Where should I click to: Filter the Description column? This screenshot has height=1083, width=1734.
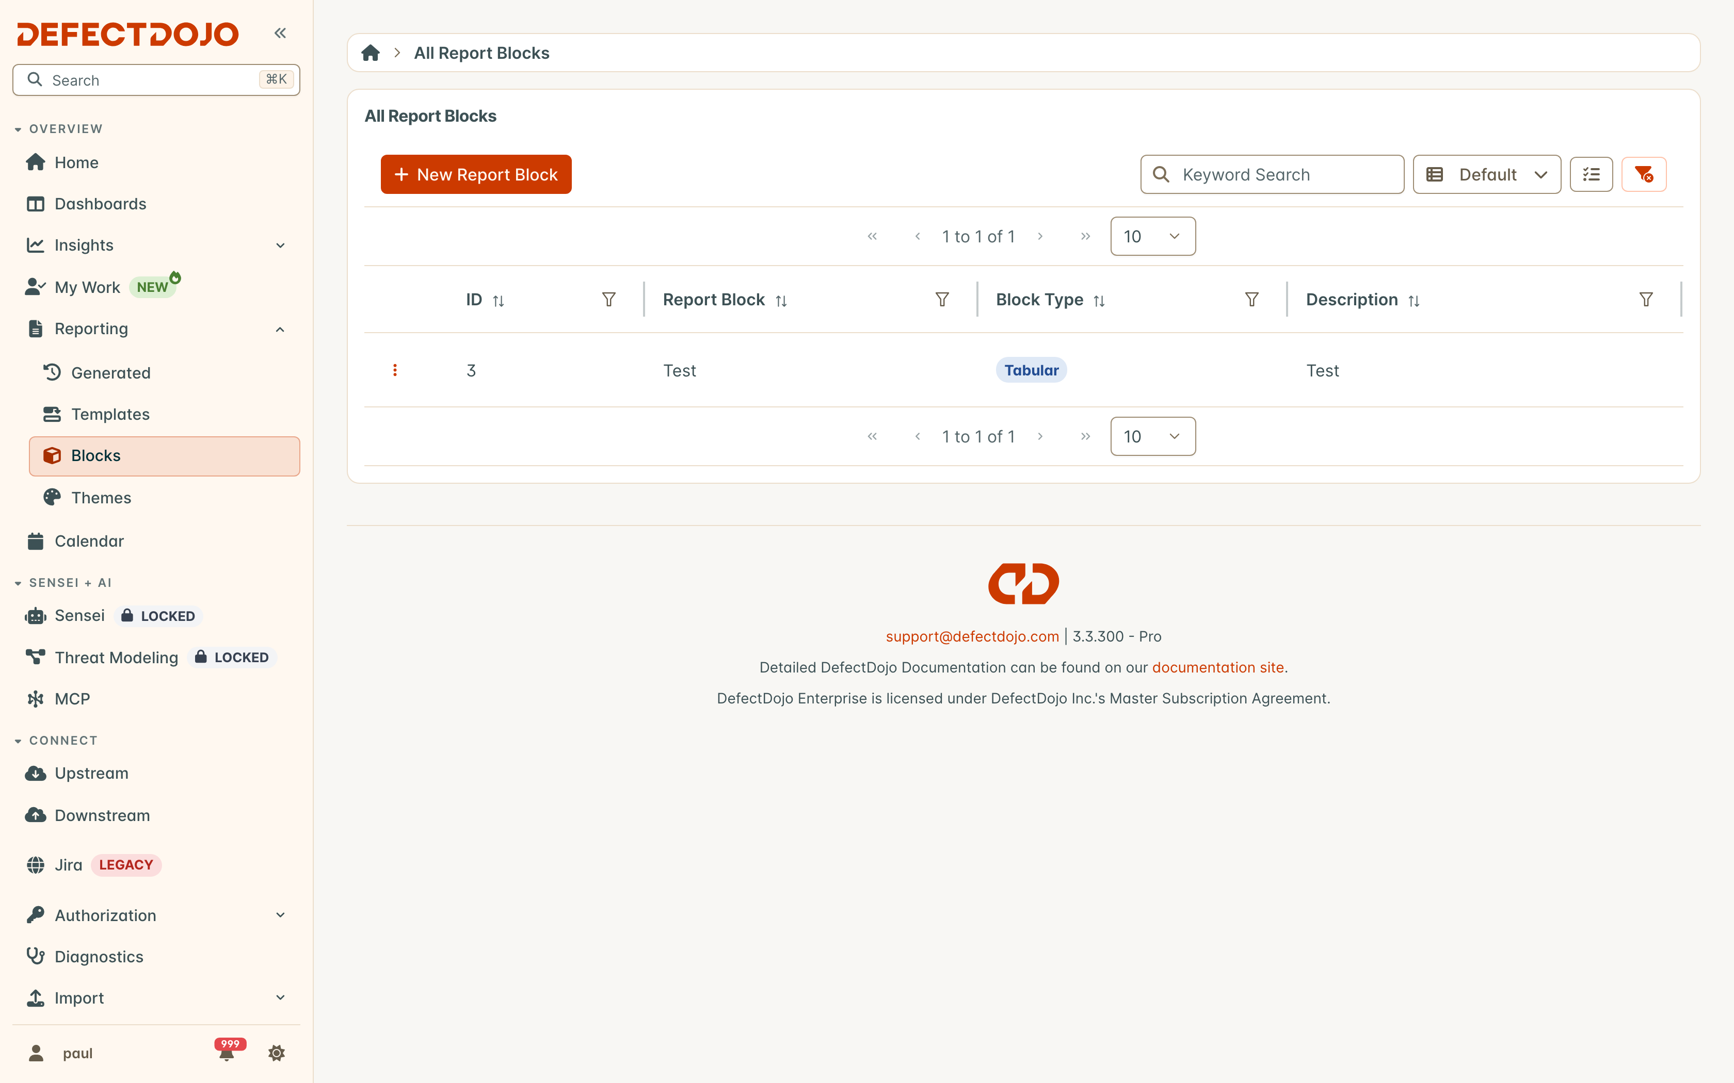coord(1646,300)
